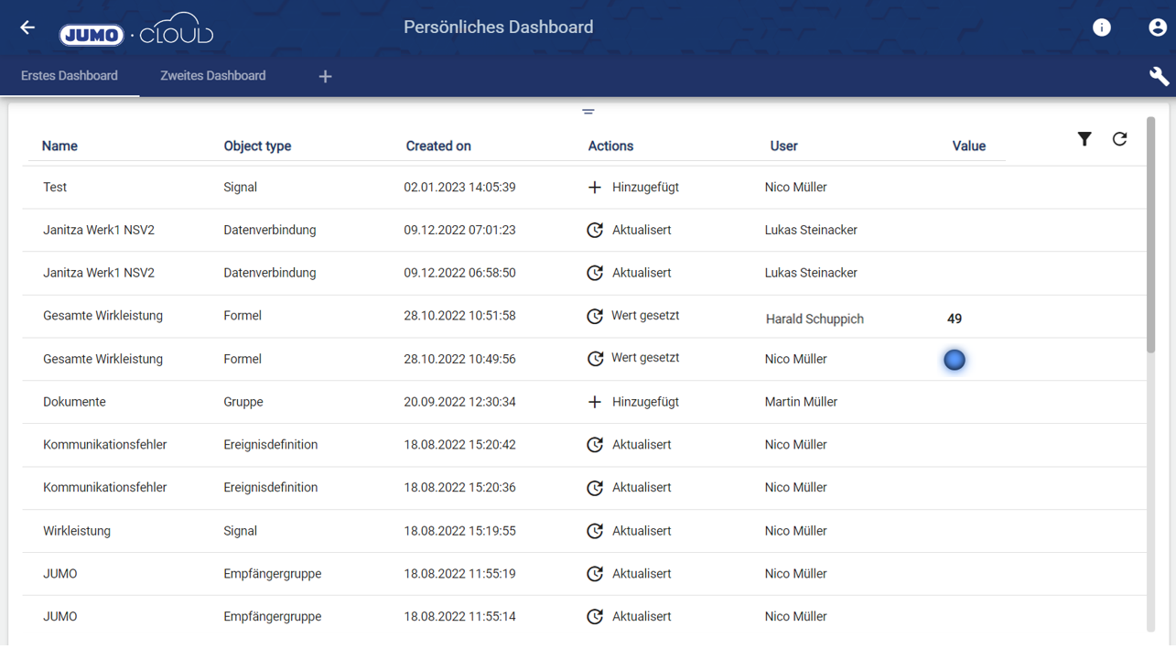Click the wrench settings icon
This screenshot has height=649, width=1176.
coord(1159,76)
